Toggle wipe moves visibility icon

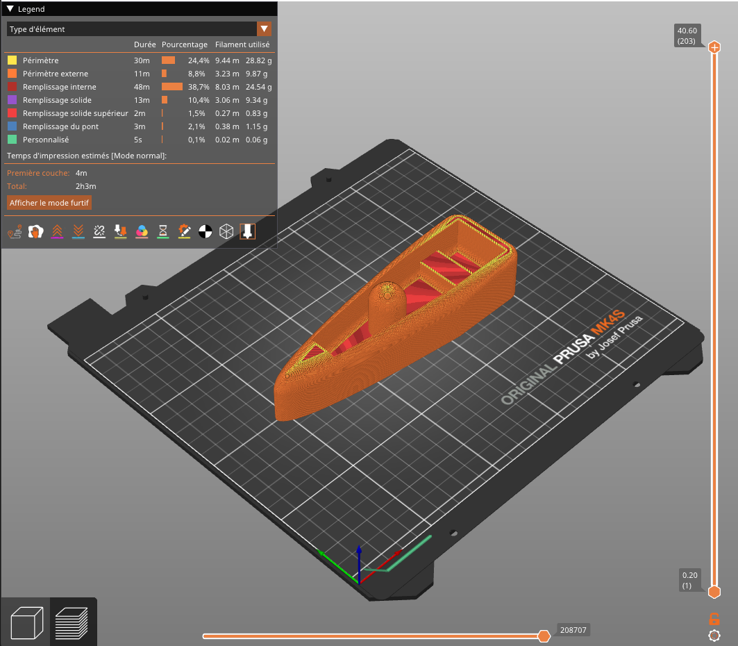[x=36, y=232]
